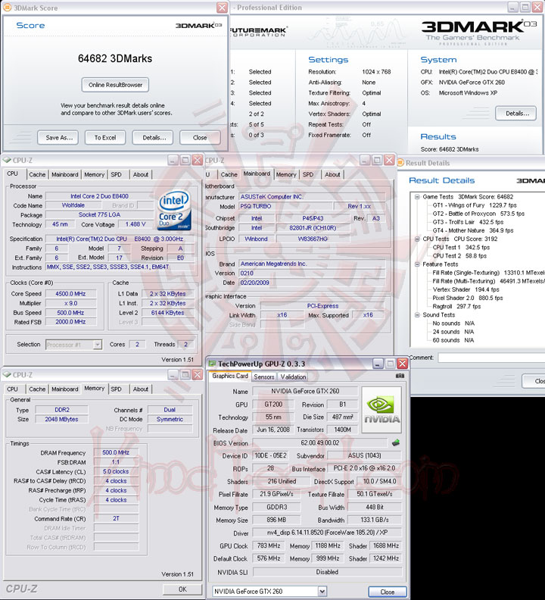This screenshot has width=545, height=600.
Task: Click GT4 - Mother Nature result row
Action: pyautogui.click(x=473, y=230)
